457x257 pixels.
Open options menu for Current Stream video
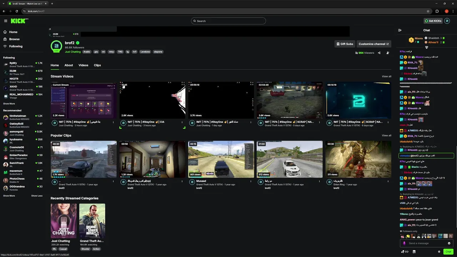pyautogui.click(x=114, y=122)
